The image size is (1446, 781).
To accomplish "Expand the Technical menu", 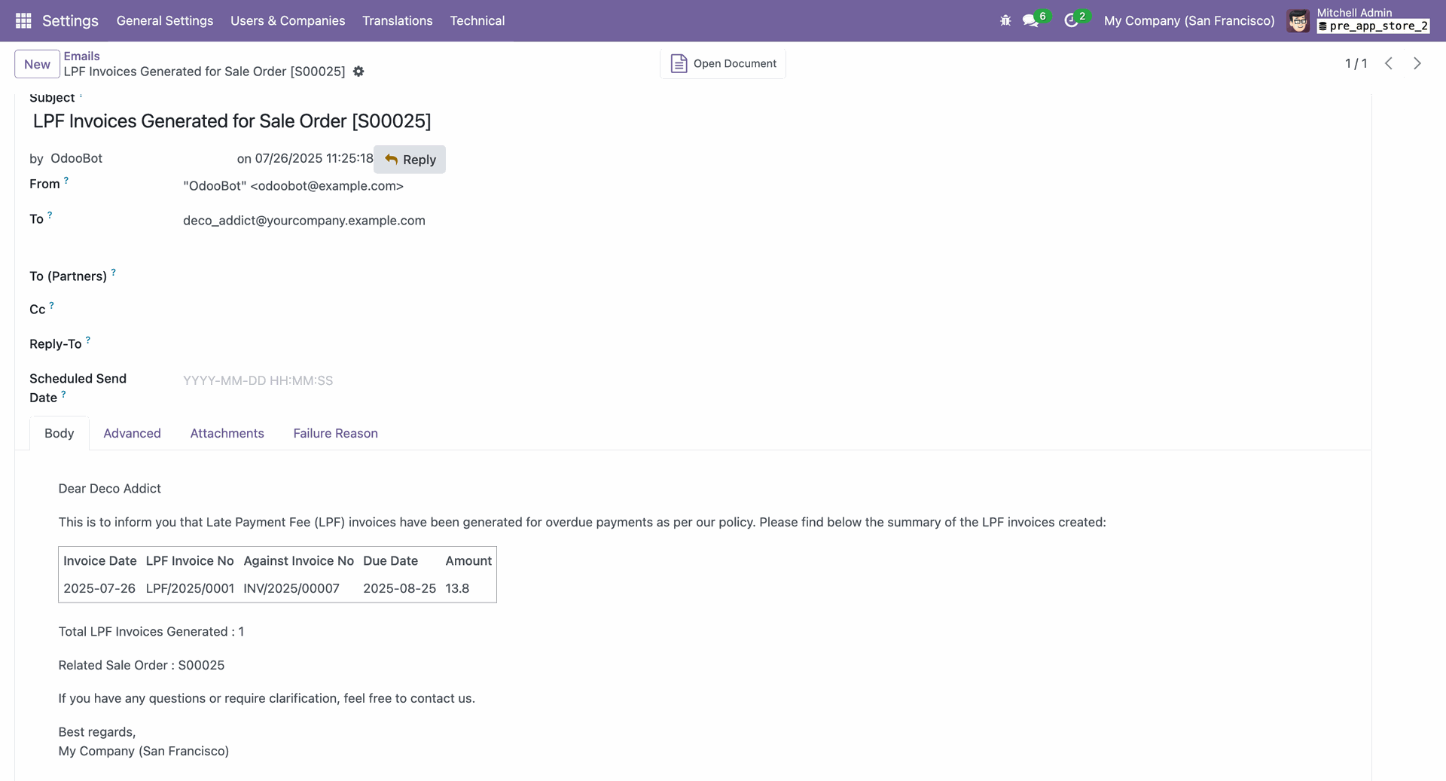I will tap(477, 20).
